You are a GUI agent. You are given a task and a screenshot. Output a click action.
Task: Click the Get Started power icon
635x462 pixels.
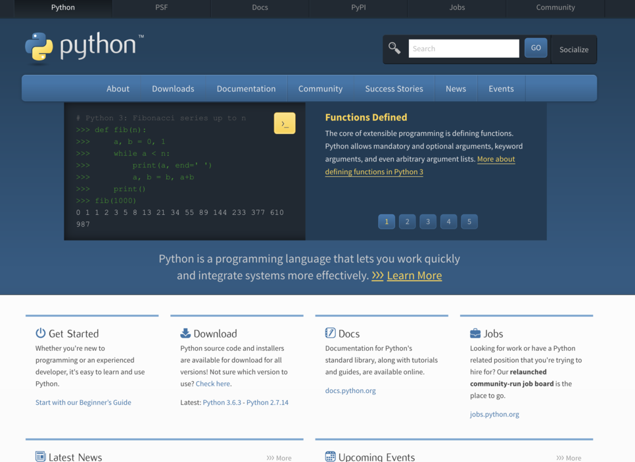[x=41, y=333]
